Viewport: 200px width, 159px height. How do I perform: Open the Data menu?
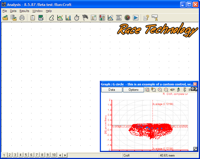pos(13,11)
